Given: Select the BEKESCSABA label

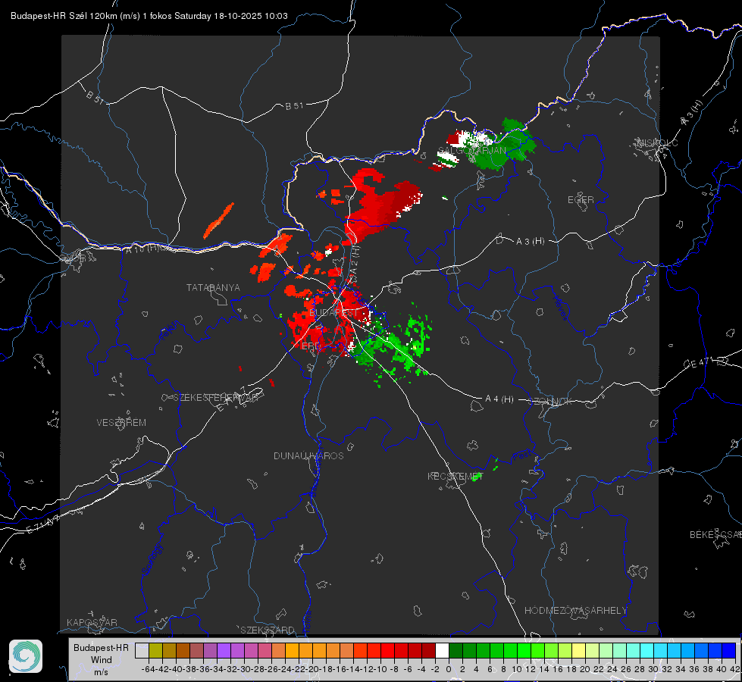Looking at the screenshot, I should [x=715, y=535].
